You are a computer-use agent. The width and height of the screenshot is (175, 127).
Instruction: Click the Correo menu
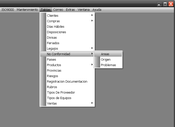(58, 10)
